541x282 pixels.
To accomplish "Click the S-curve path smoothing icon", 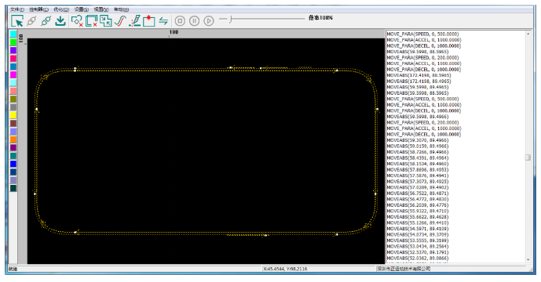I will pyautogui.click(x=119, y=21).
